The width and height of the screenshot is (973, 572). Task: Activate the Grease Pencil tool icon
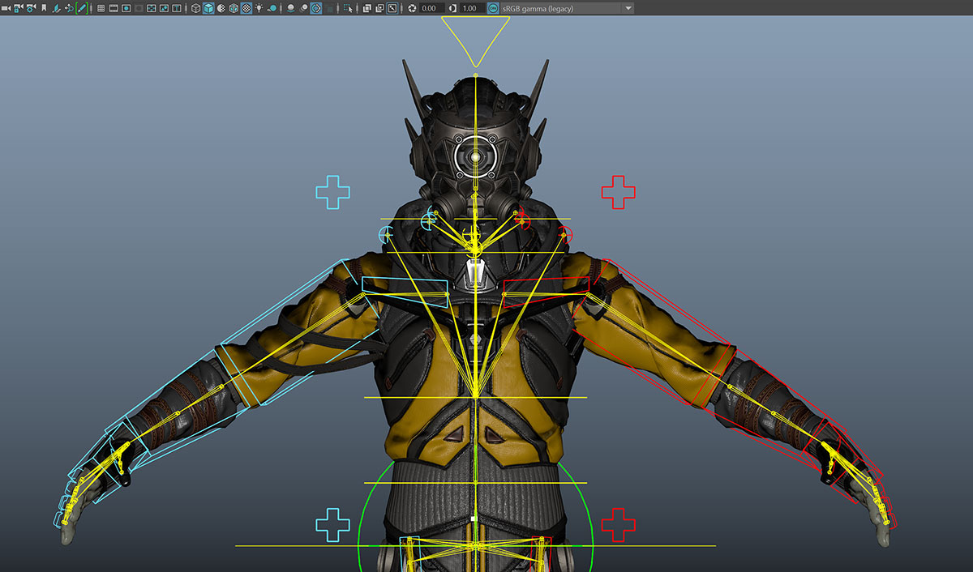[82, 8]
